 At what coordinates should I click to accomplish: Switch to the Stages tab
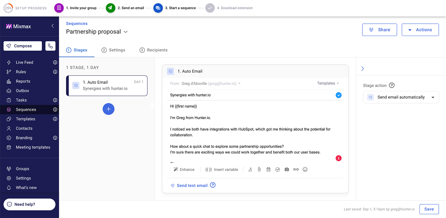tap(77, 50)
